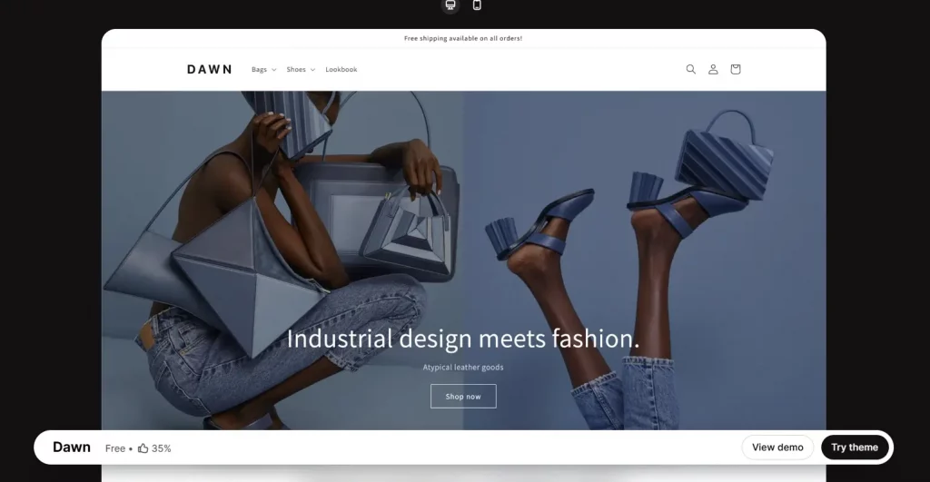Expand the Shoes menu dropdown
Screen dimensions: 930x482
[301, 69]
